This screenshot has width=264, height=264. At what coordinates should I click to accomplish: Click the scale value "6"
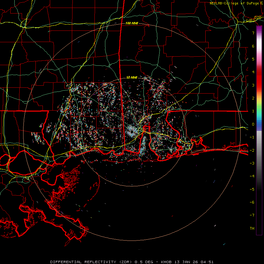click(x=253, y=46)
